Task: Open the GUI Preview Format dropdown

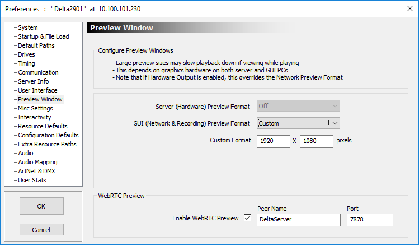Action: pos(298,123)
